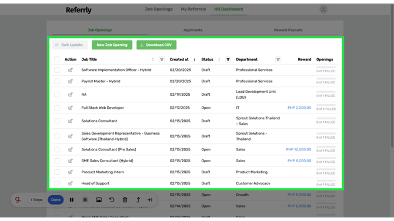This screenshot has width=394, height=221.
Task: Edit the Full Stack Web Developer row
Action: [71, 108]
